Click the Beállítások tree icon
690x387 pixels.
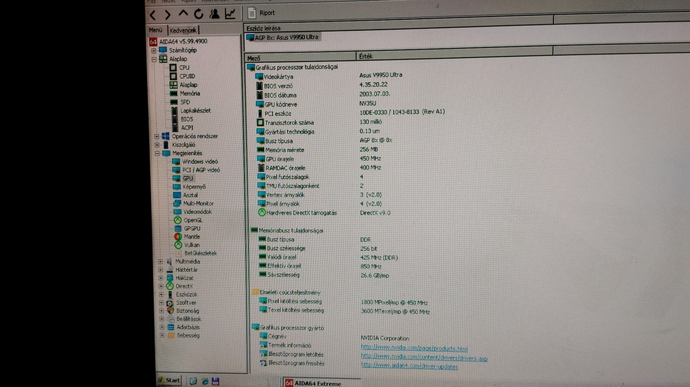coord(171,319)
